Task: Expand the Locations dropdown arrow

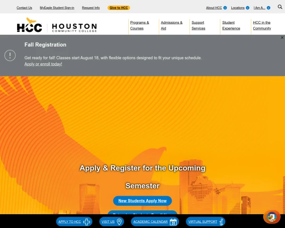Action: [x=247, y=8]
